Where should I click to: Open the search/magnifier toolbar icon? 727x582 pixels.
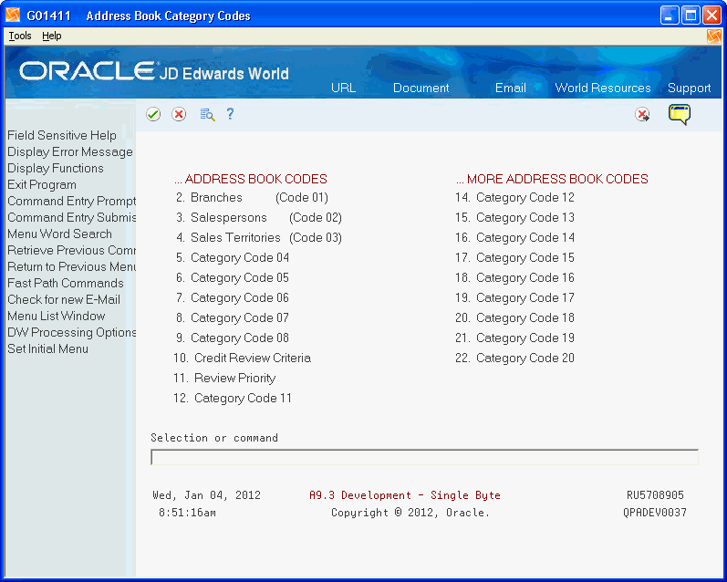[207, 114]
